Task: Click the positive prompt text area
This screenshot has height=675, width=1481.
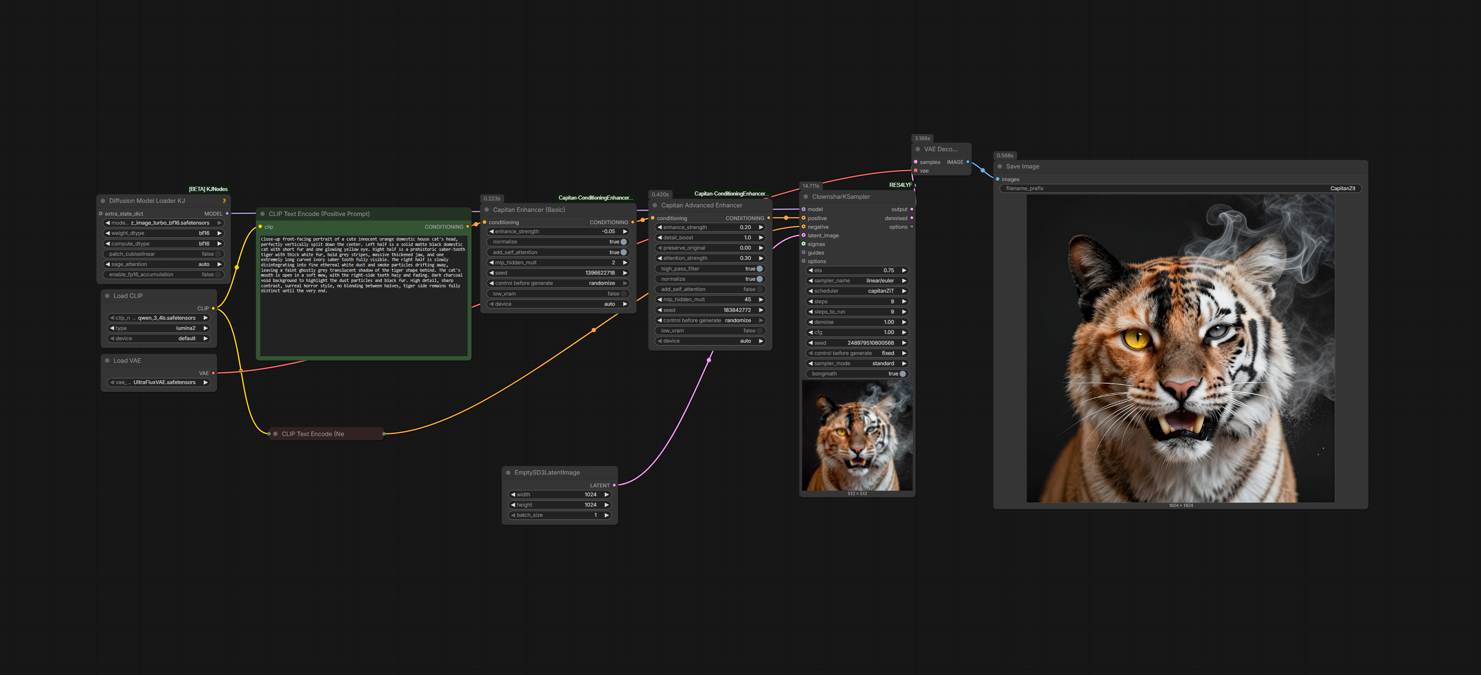Action: click(x=363, y=296)
